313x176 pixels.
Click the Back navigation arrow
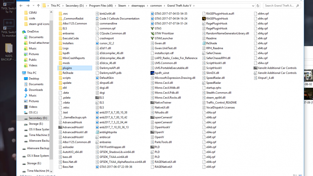21,6
